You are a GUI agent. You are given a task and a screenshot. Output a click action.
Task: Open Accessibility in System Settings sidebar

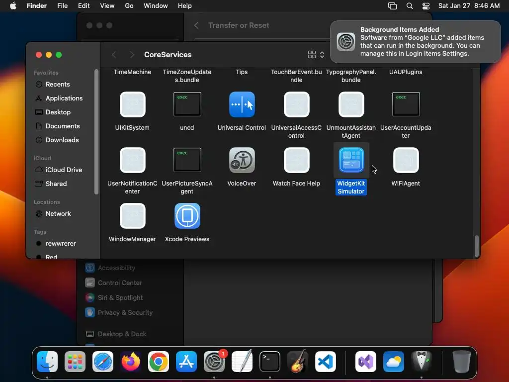pos(116,268)
